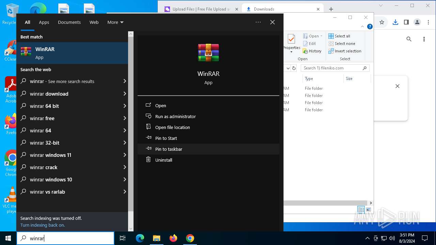Uninstall WinRAR from the list
The image size is (436, 245).
pyautogui.click(x=208, y=160)
